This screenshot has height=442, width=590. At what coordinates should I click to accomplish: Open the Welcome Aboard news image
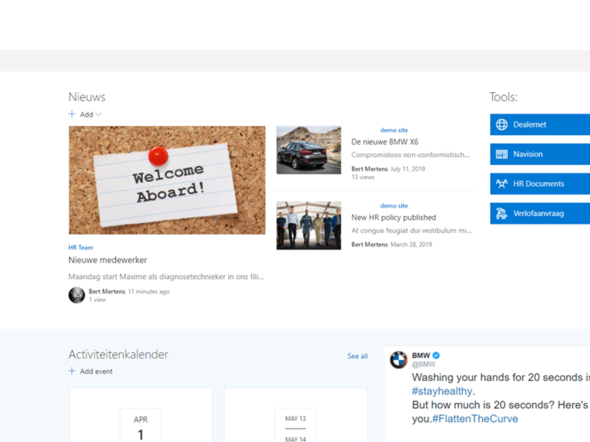pos(167,180)
